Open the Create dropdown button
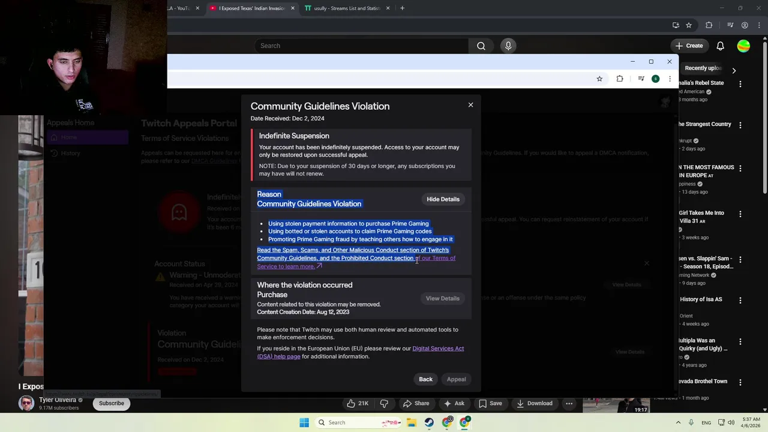768x432 pixels. tap(689, 46)
